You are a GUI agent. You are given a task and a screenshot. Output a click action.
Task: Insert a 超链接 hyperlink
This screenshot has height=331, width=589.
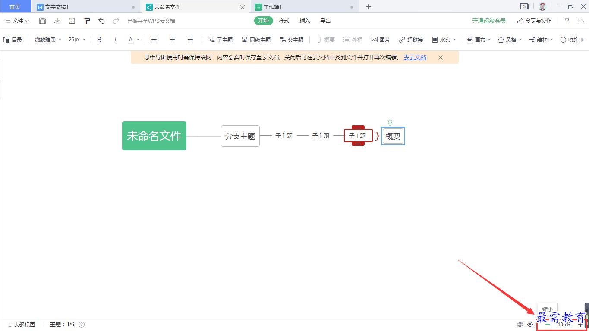(411, 40)
